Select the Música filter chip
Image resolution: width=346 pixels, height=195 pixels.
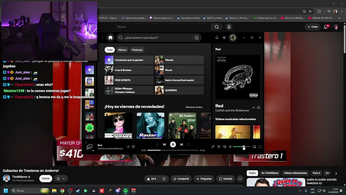122,50
